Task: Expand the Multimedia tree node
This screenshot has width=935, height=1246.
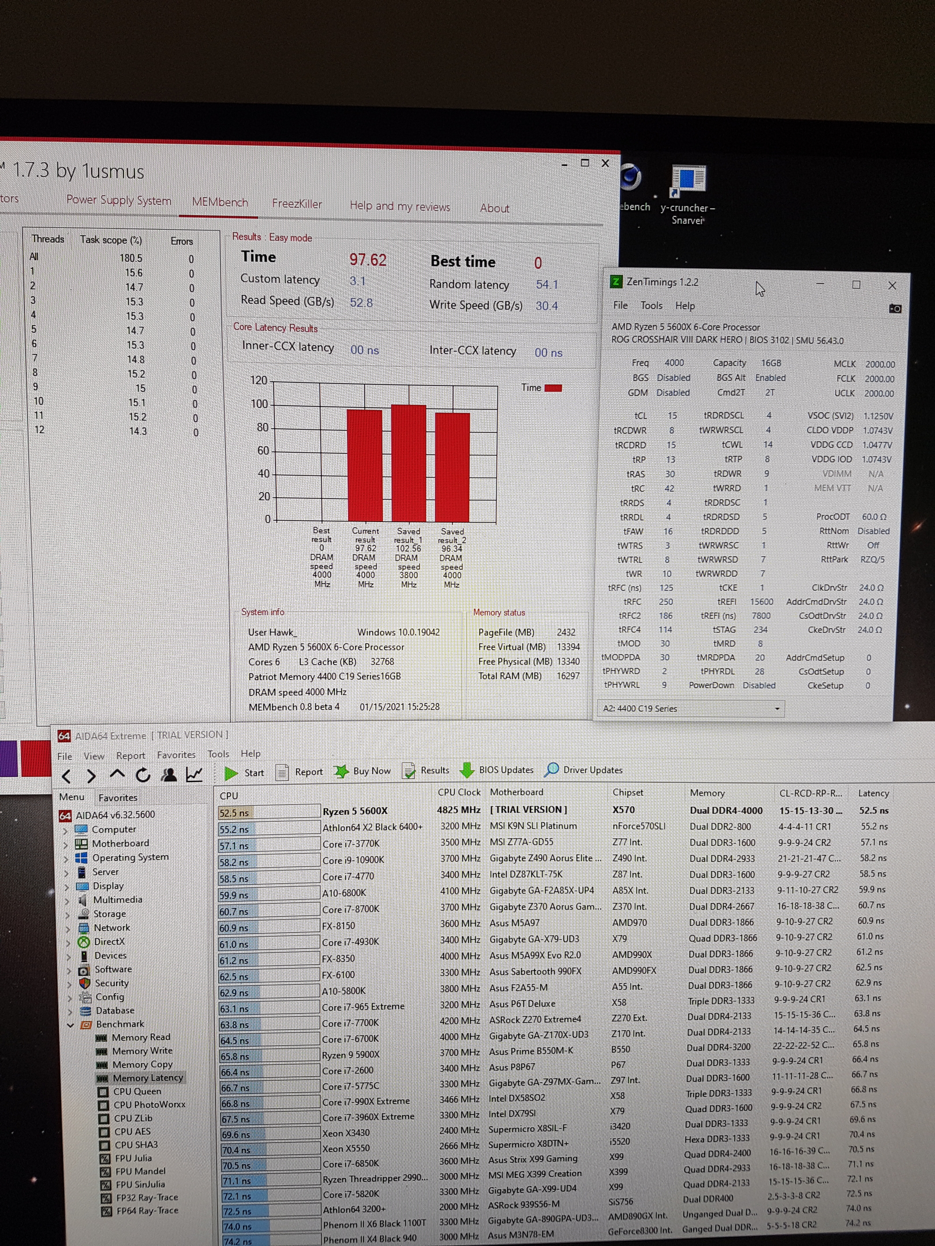Action: [67, 901]
